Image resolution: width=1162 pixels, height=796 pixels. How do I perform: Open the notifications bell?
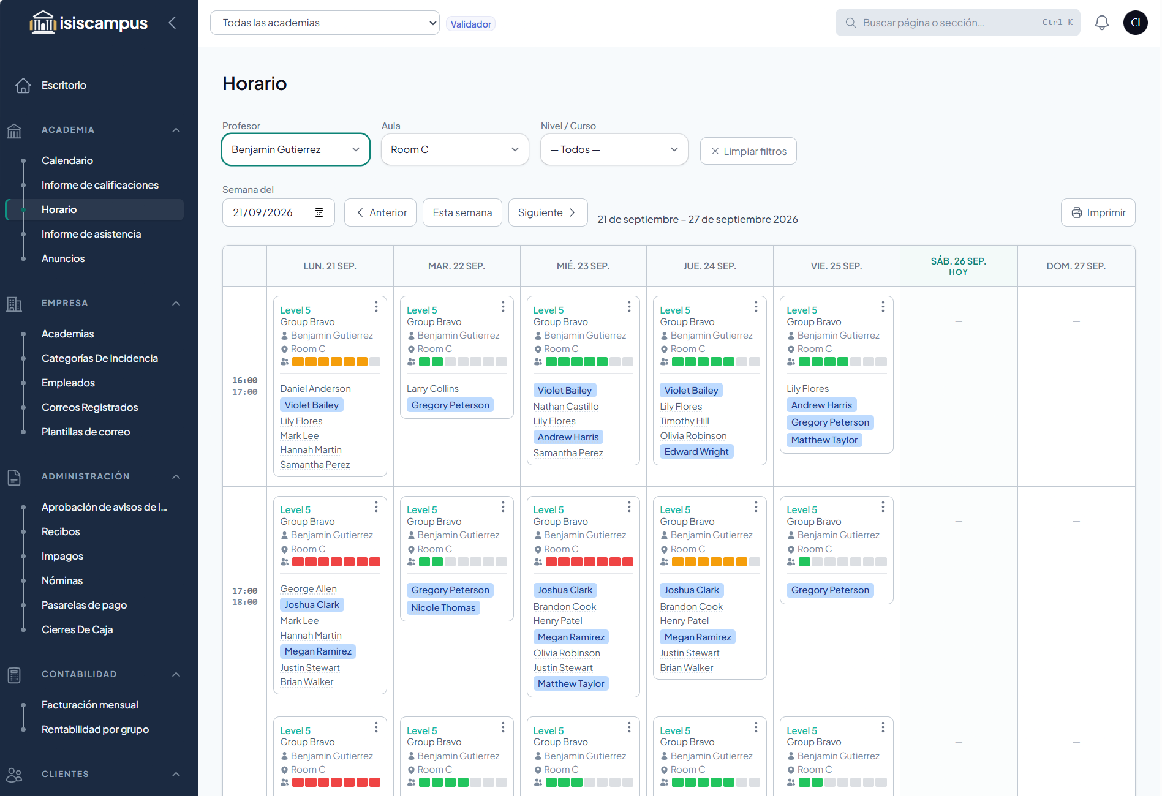[1101, 23]
